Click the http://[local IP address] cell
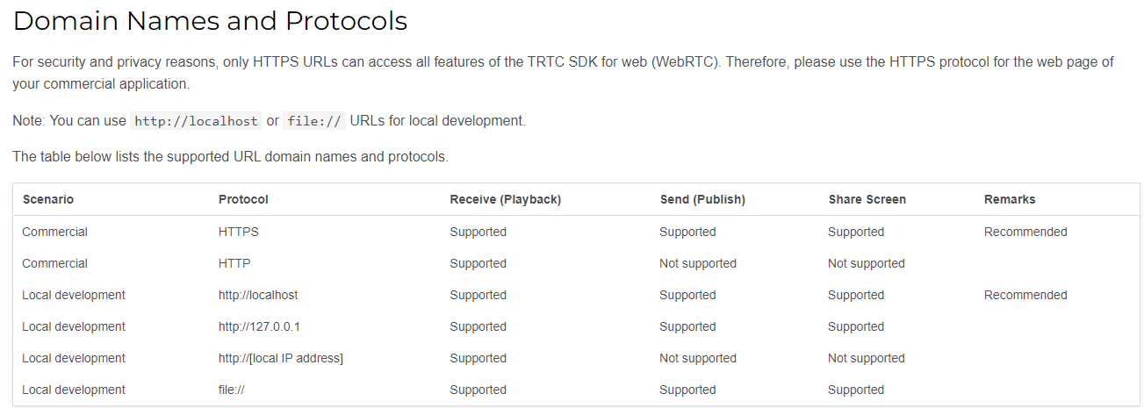Screen dimensions: 1144x408 281,359
